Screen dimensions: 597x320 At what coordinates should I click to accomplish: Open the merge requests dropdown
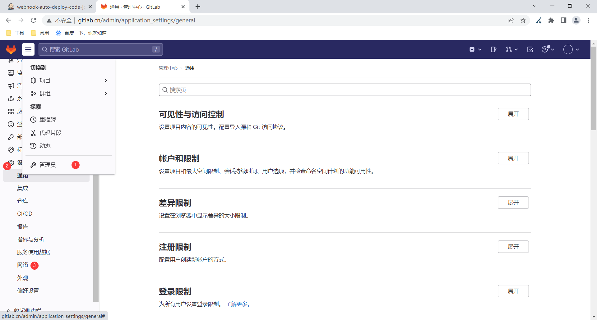[511, 49]
